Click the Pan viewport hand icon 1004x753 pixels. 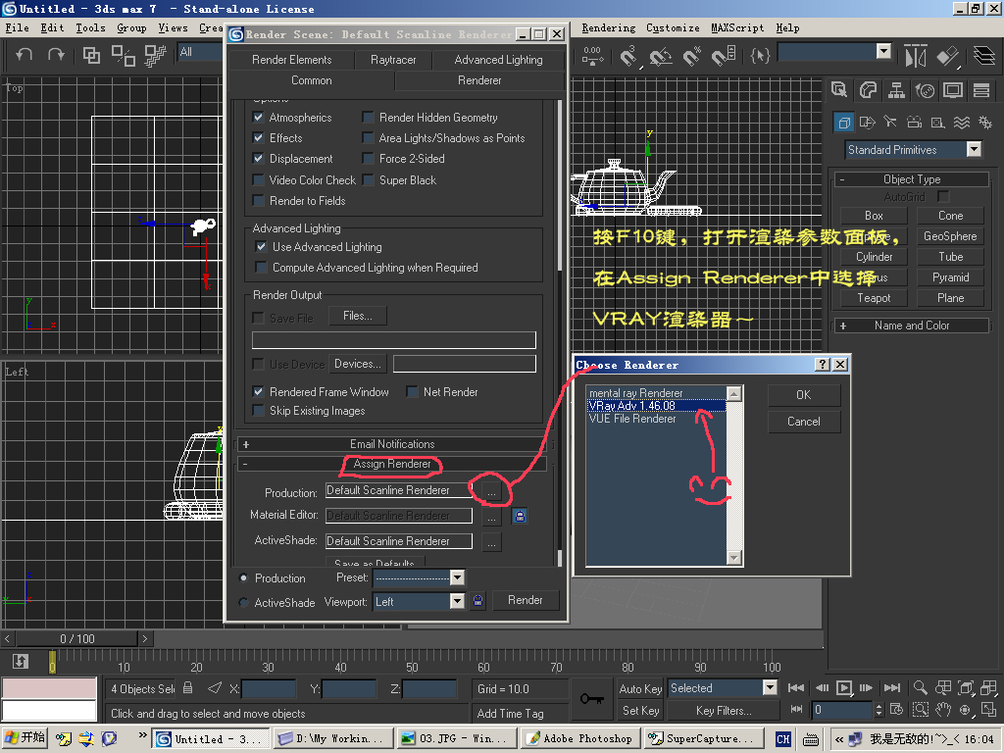[x=943, y=710]
